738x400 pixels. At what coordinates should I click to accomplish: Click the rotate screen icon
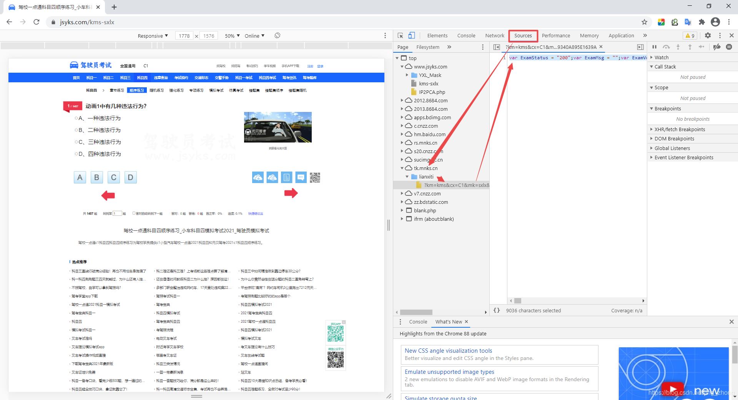point(277,35)
